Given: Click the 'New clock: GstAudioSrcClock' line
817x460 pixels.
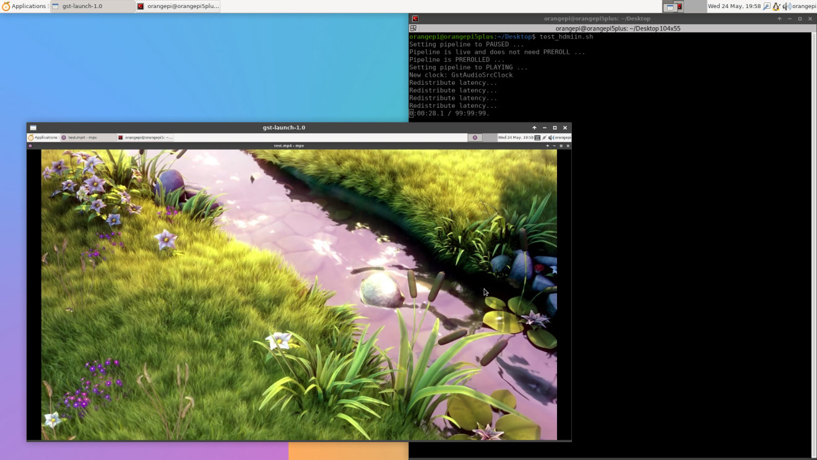Looking at the screenshot, I should click(461, 75).
